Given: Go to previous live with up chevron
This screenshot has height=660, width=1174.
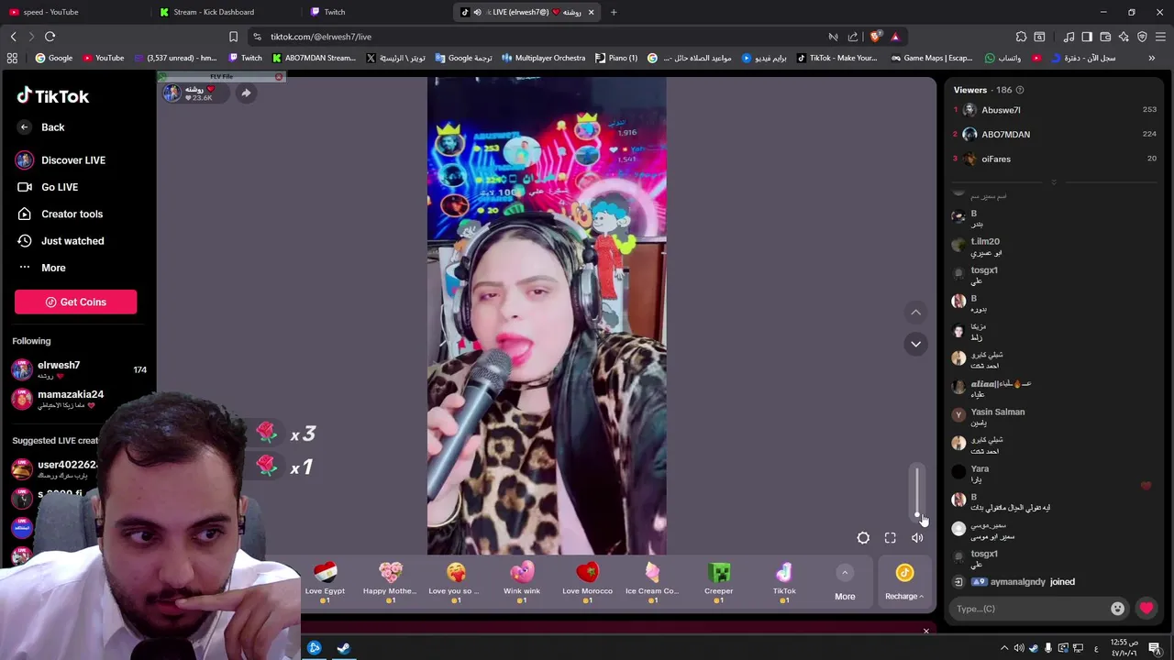Looking at the screenshot, I should coord(915,313).
